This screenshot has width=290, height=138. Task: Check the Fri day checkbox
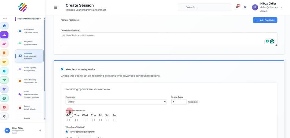[x=100, y=120]
